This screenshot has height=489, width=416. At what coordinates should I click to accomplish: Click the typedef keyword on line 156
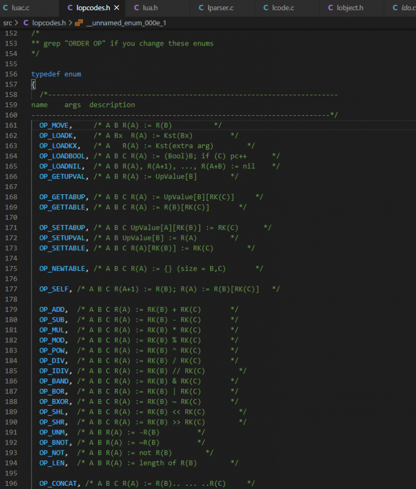(45, 74)
